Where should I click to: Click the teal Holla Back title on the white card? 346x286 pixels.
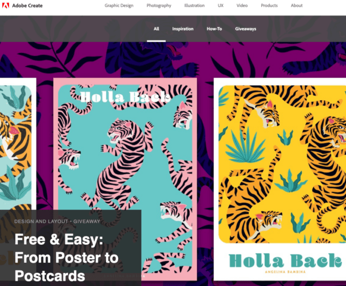click(x=285, y=260)
